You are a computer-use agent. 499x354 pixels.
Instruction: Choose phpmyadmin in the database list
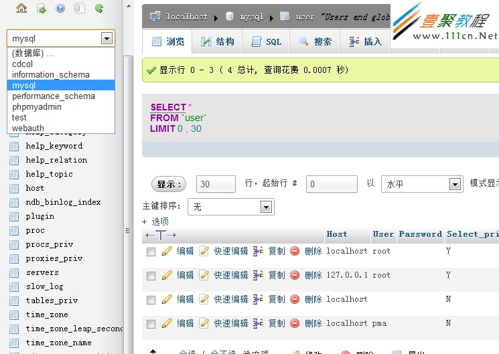click(x=61, y=107)
